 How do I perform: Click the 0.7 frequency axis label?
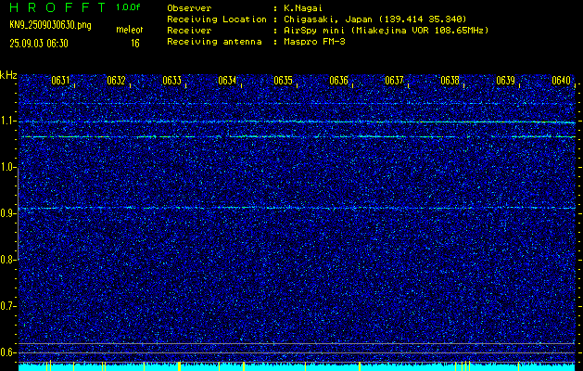[7, 306]
